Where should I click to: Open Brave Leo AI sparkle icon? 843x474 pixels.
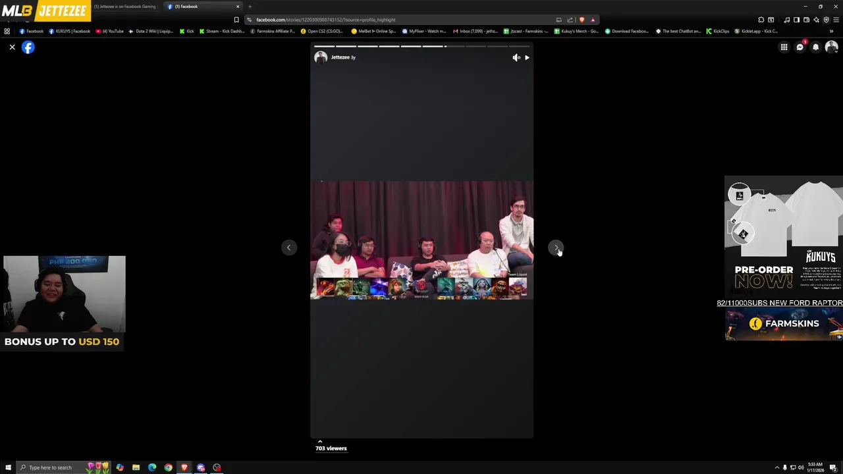[817, 20]
